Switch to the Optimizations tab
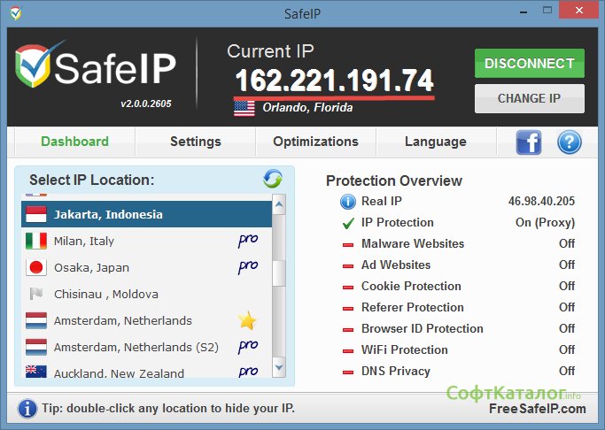Screen dimensions: 605x430 (315, 142)
